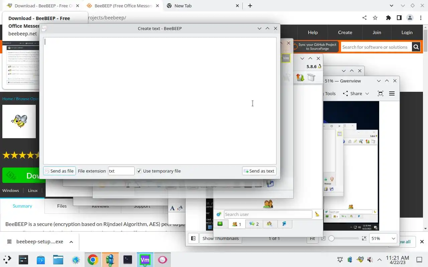Click the green status button in BeeBEEP tab row
The height and width of the screenshot is (267, 428).
point(220,224)
